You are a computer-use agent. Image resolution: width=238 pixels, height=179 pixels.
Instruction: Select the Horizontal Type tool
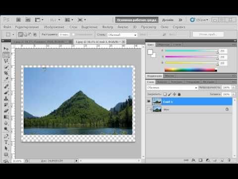pos(6,142)
